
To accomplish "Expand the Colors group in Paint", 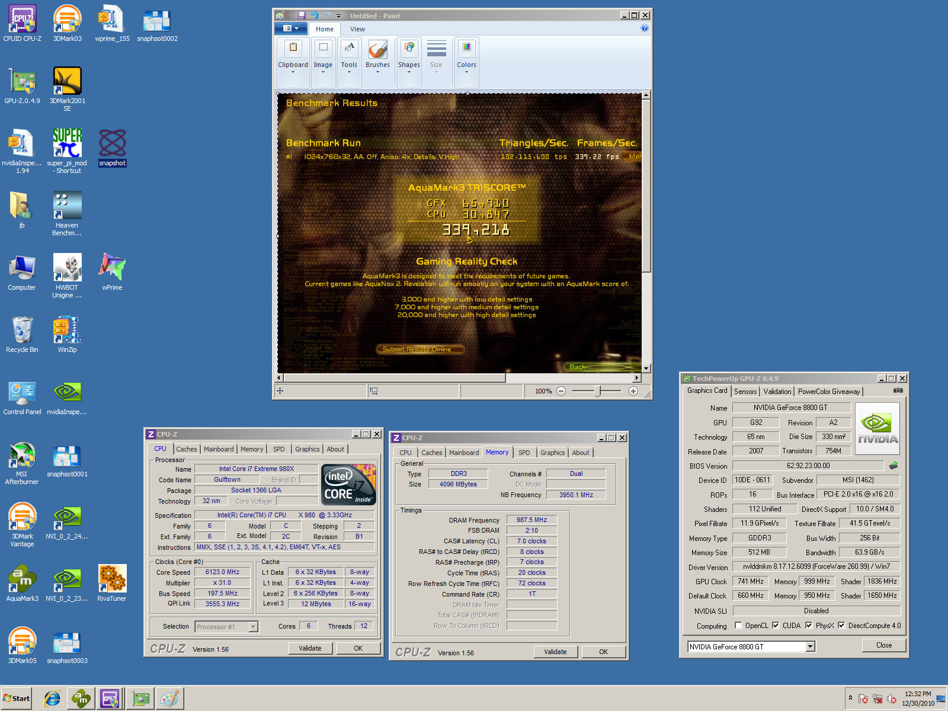I will pyautogui.click(x=466, y=62).
